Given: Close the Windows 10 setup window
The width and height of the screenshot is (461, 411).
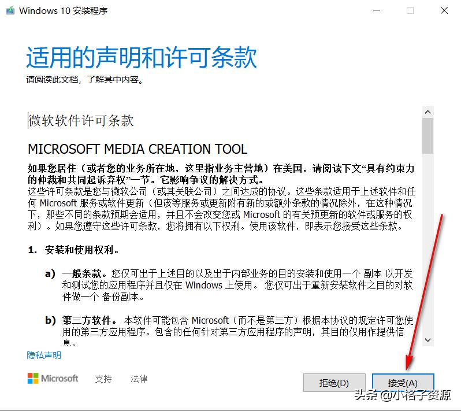Looking at the screenshot, I should point(444,10).
